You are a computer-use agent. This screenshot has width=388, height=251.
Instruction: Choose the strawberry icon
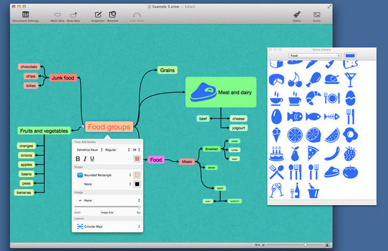coord(350,153)
